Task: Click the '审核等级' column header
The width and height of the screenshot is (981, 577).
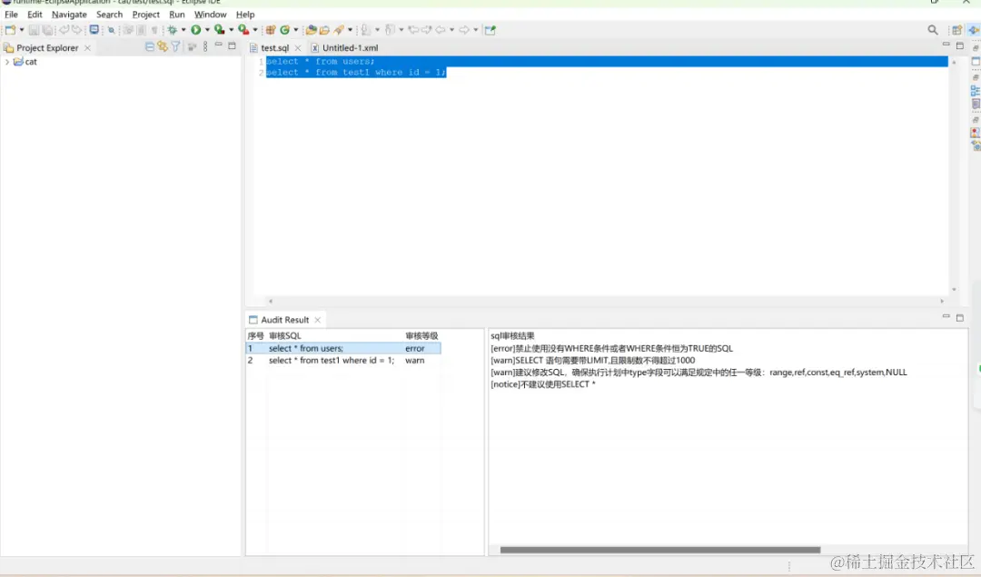Action: pyautogui.click(x=421, y=336)
